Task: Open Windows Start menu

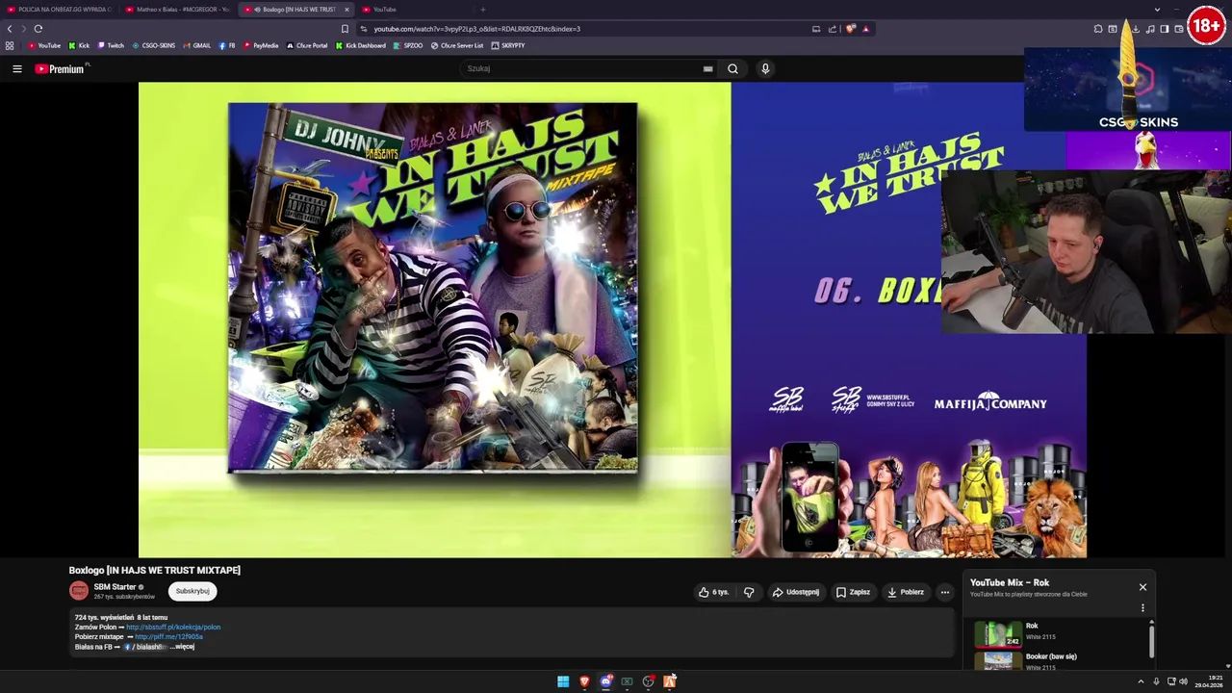Action: tap(563, 681)
